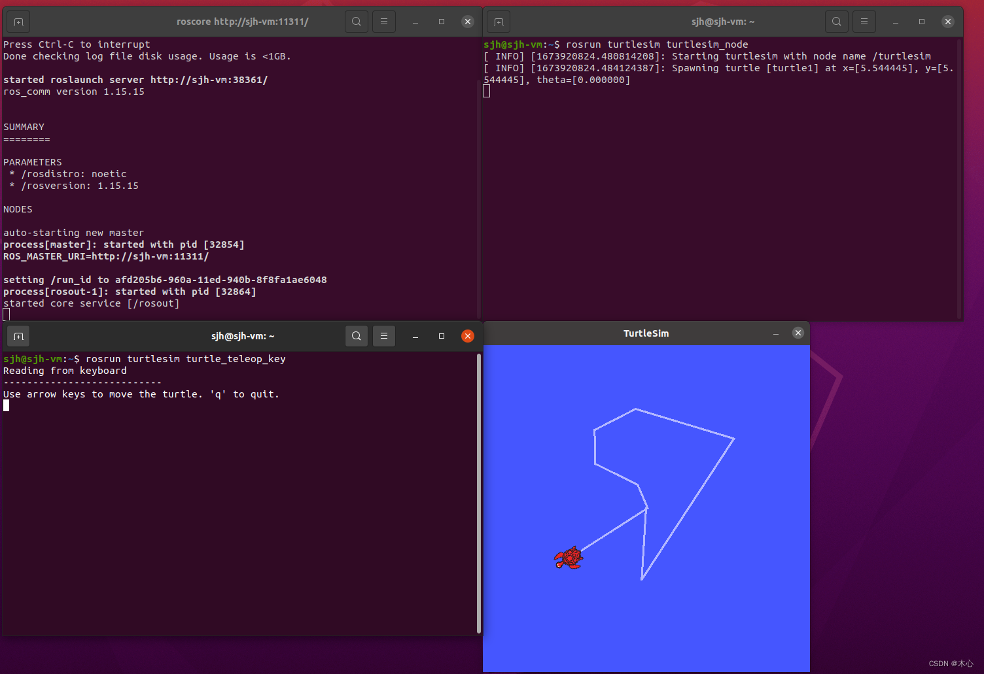Click 'Starting turtlesim with node name' log line
The image size is (984, 674).
(x=707, y=56)
